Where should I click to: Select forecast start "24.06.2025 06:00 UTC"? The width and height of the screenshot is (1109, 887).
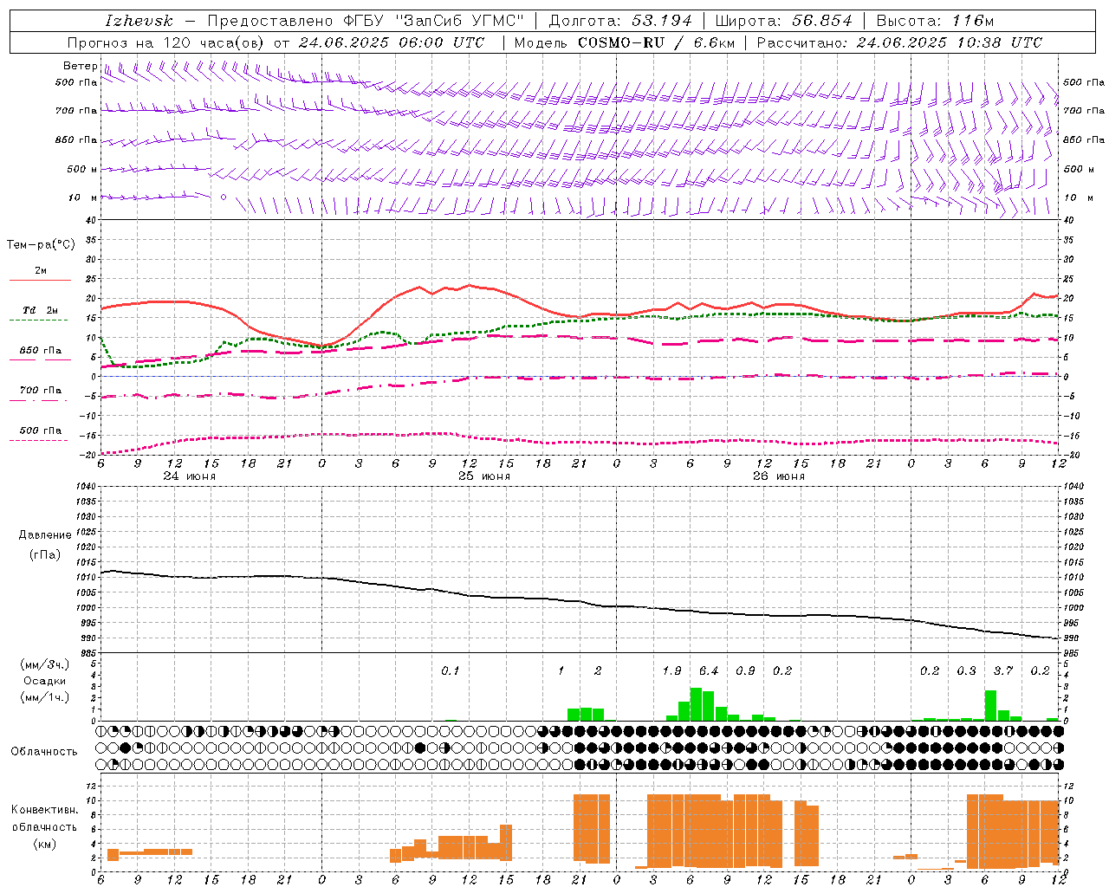[x=392, y=42]
